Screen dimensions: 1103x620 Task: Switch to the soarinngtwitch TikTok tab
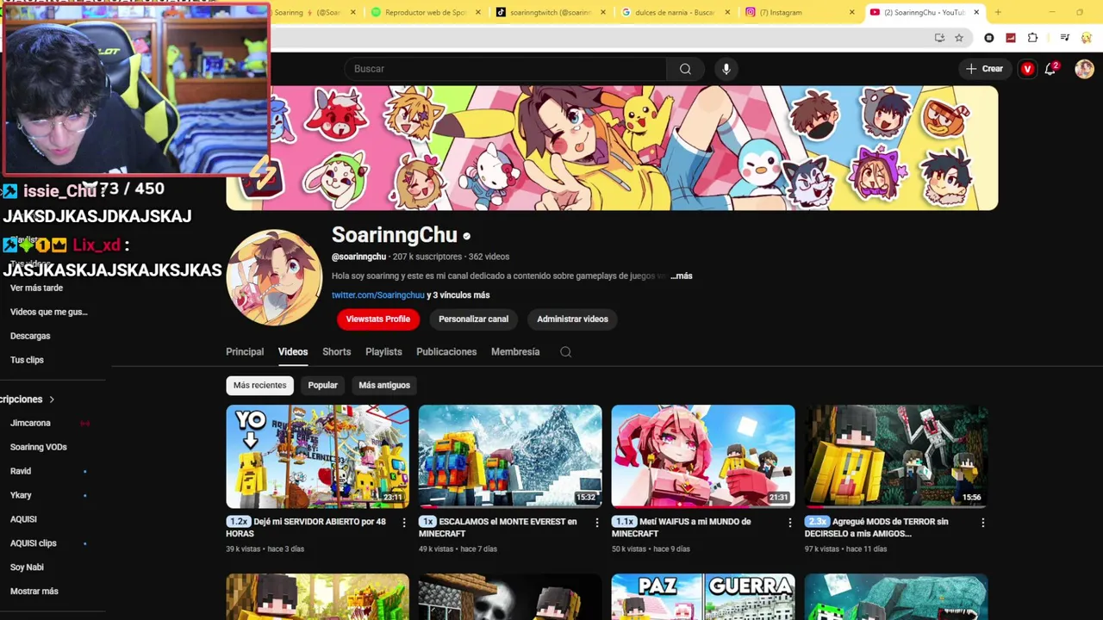pos(550,12)
